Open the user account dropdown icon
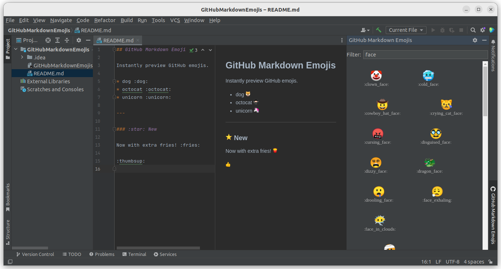501x269 pixels. pos(365,30)
